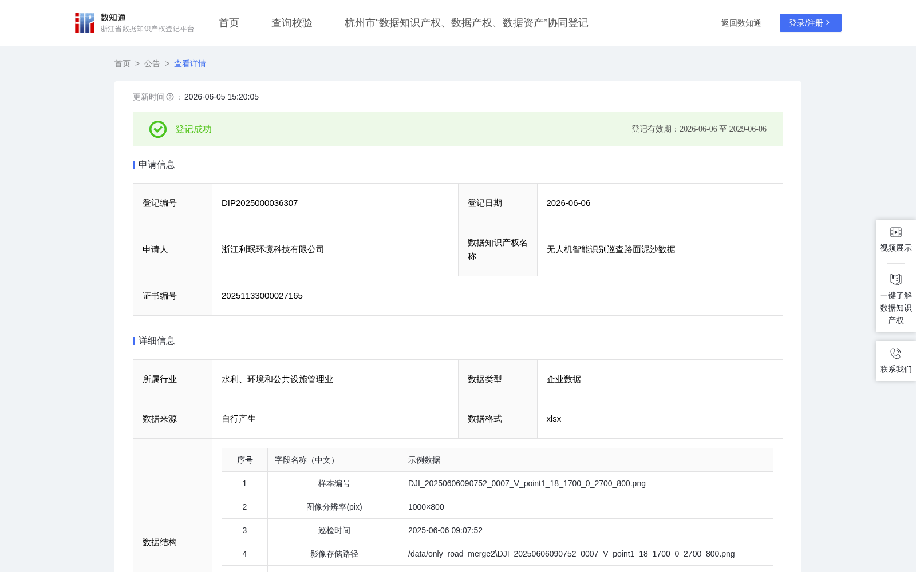916x572 pixels.
Task: Click sample filename DJI_20250606090752 png value
Action: point(527,483)
